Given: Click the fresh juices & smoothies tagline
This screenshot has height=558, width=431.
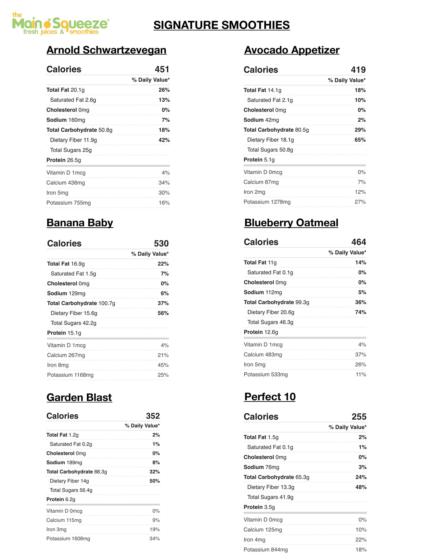Looking at the screenshot, I should pos(61,32).
